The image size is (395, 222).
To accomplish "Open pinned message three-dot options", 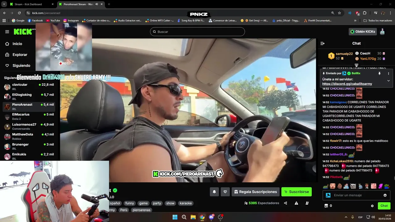I will [388, 73].
